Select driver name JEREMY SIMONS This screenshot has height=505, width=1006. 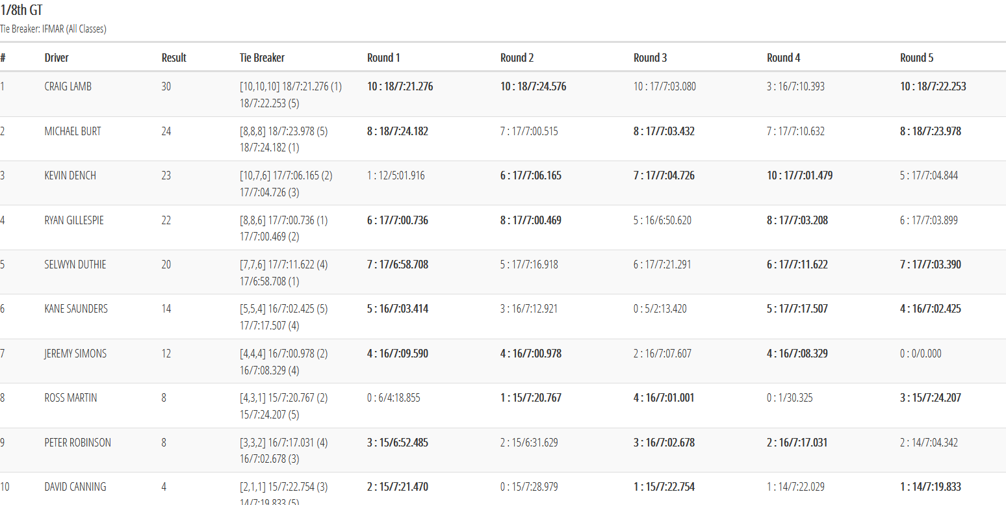point(75,354)
